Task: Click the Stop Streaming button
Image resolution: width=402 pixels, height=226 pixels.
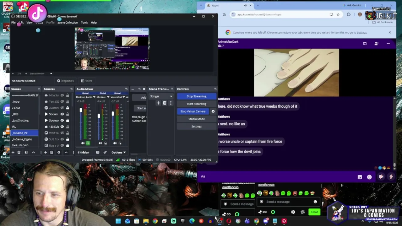Action: pyautogui.click(x=197, y=96)
